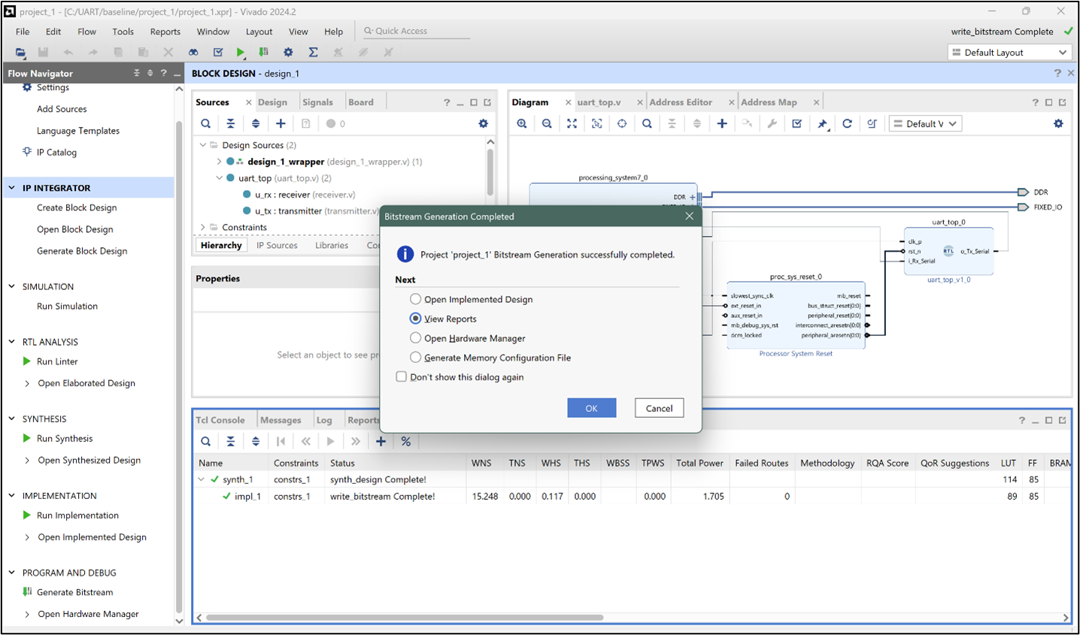Click OK in the Bitstream dialog
The width and height of the screenshot is (1080, 635).
coord(591,407)
